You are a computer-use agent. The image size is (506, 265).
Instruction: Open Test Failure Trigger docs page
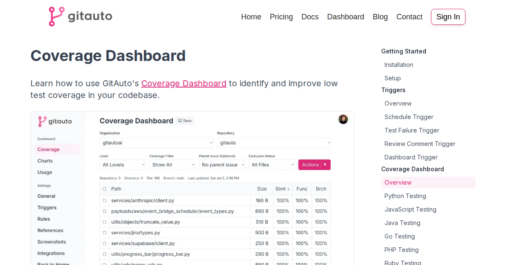[412, 130]
